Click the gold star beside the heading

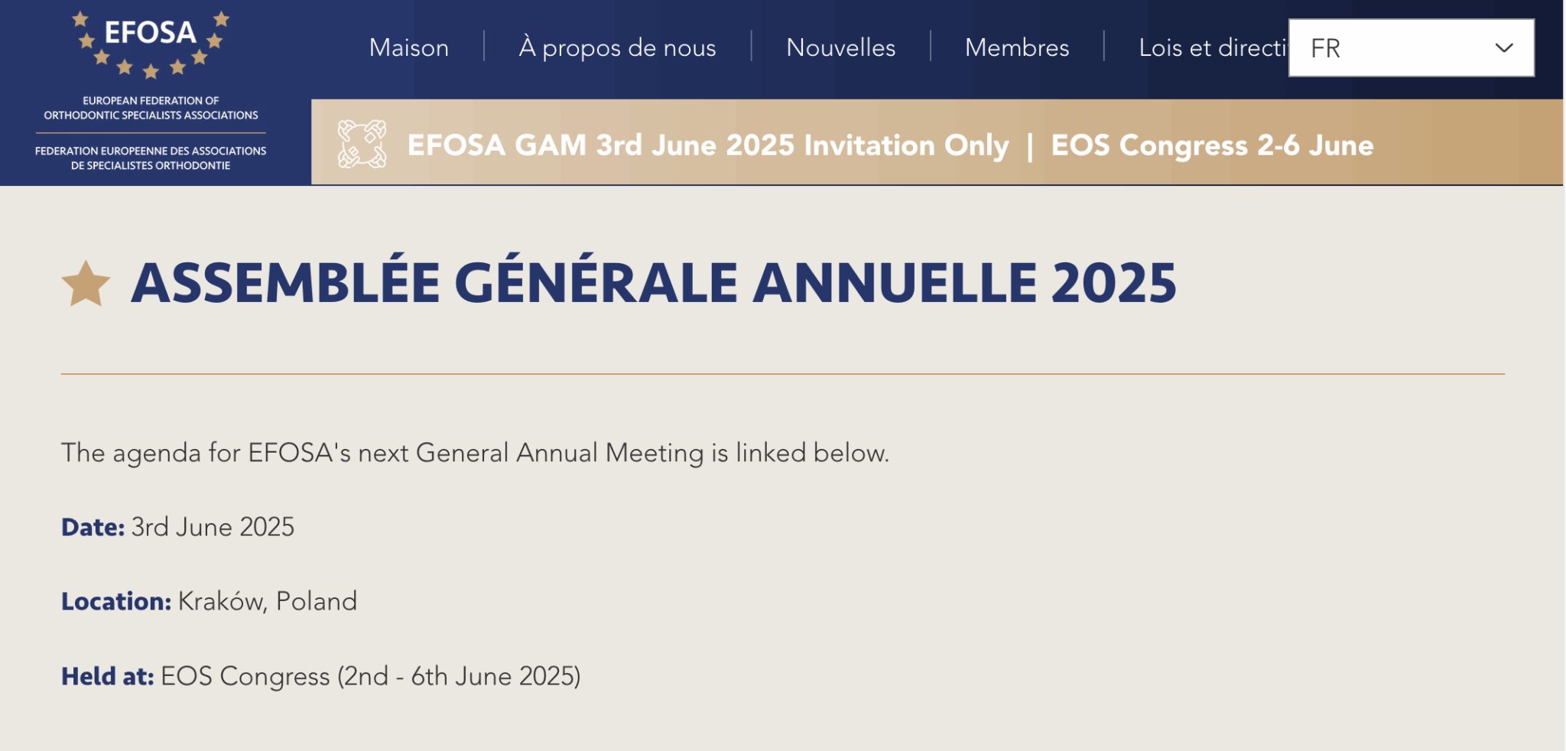[86, 284]
